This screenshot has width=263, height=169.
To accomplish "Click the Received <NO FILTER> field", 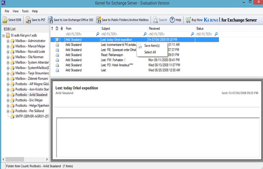I will [169, 34].
